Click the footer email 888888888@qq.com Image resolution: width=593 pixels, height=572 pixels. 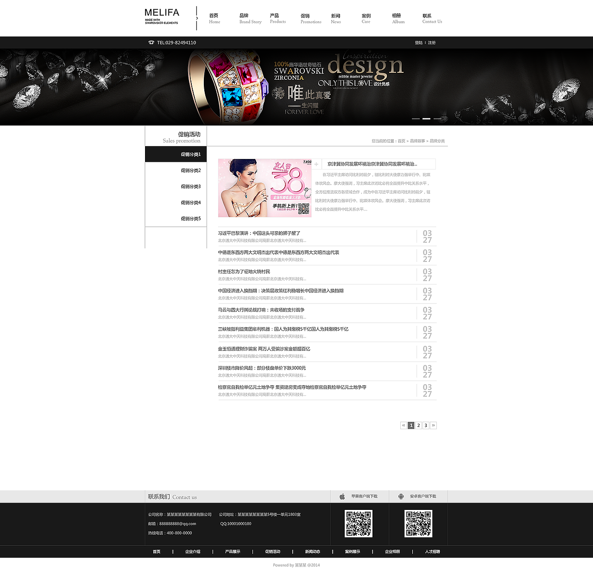coord(177,524)
